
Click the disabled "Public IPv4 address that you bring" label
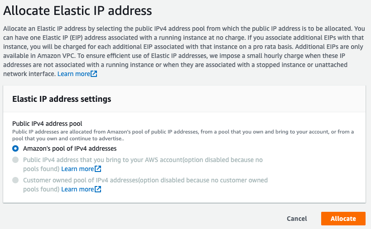(143, 160)
